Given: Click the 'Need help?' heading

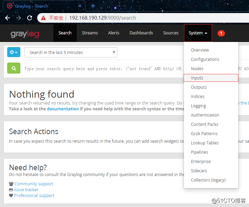Looking at the screenshot, I should 28,167.
